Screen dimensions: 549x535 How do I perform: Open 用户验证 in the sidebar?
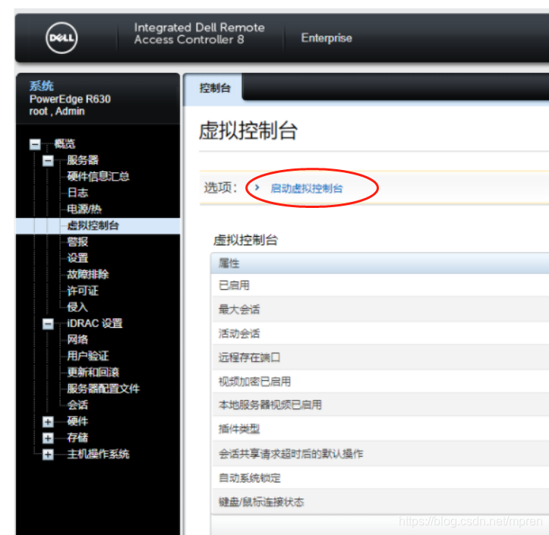coord(87,356)
